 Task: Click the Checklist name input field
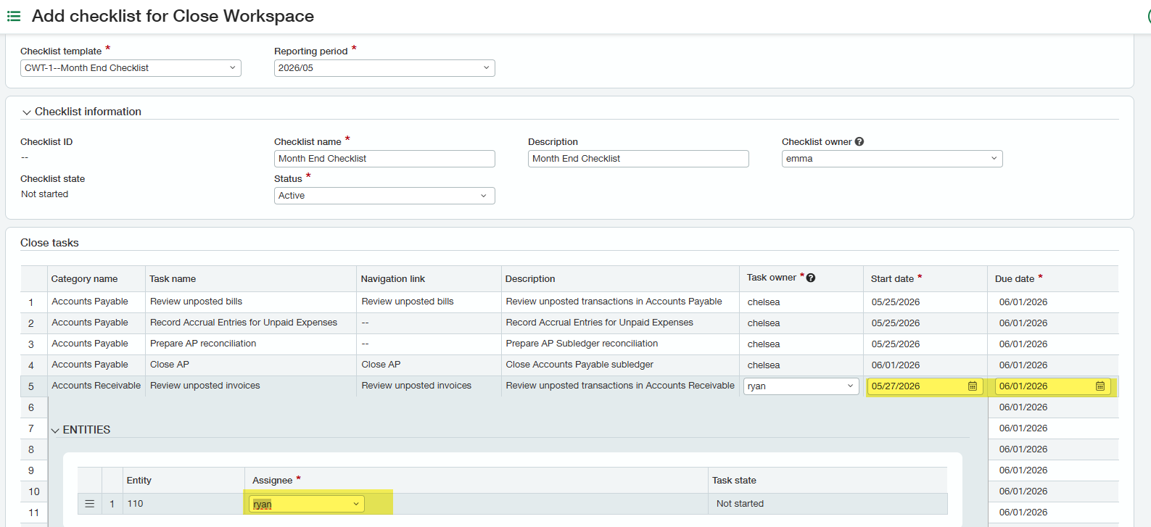pyautogui.click(x=384, y=159)
